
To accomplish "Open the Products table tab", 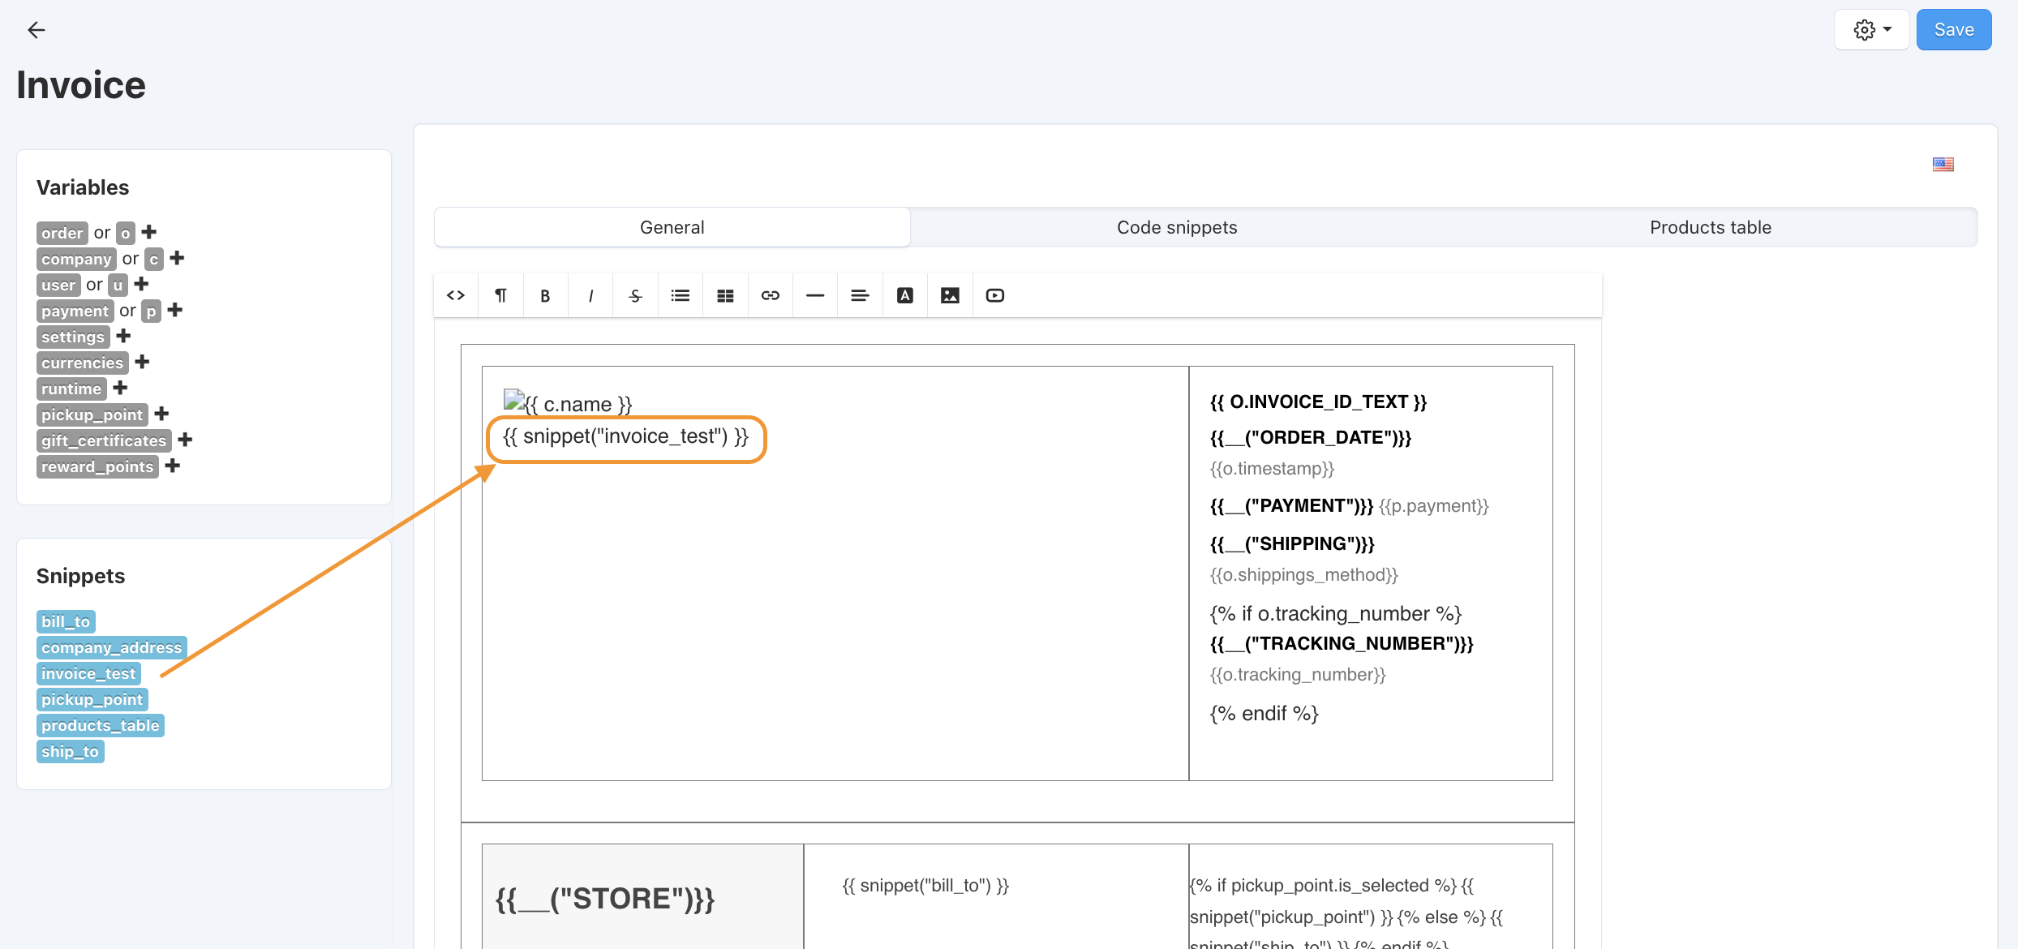I will click(x=1711, y=227).
